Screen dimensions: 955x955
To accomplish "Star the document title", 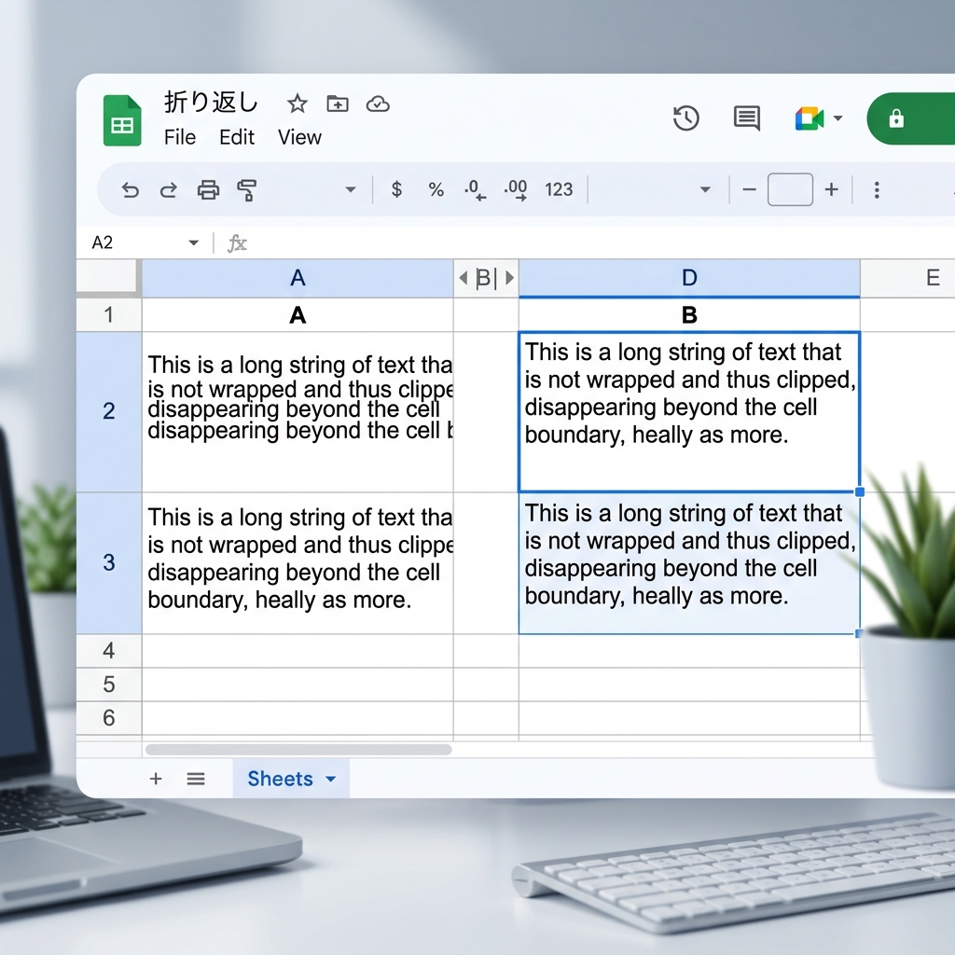I will (x=298, y=104).
